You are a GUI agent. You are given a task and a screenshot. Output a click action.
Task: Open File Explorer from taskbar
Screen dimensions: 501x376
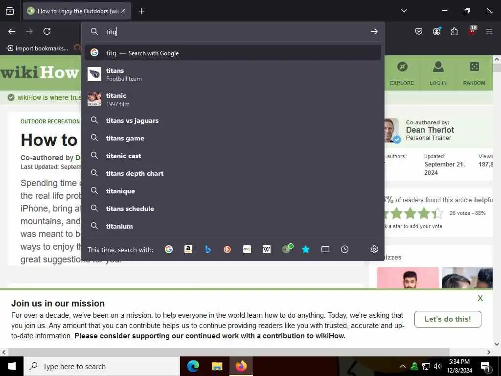click(x=217, y=366)
